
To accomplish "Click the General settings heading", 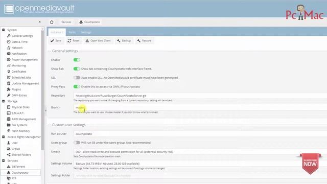I will coord(65,51).
